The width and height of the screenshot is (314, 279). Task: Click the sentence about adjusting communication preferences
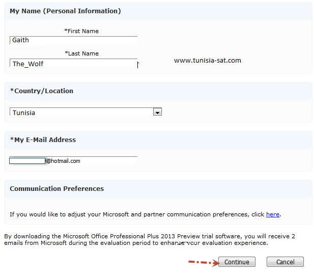tap(137, 214)
